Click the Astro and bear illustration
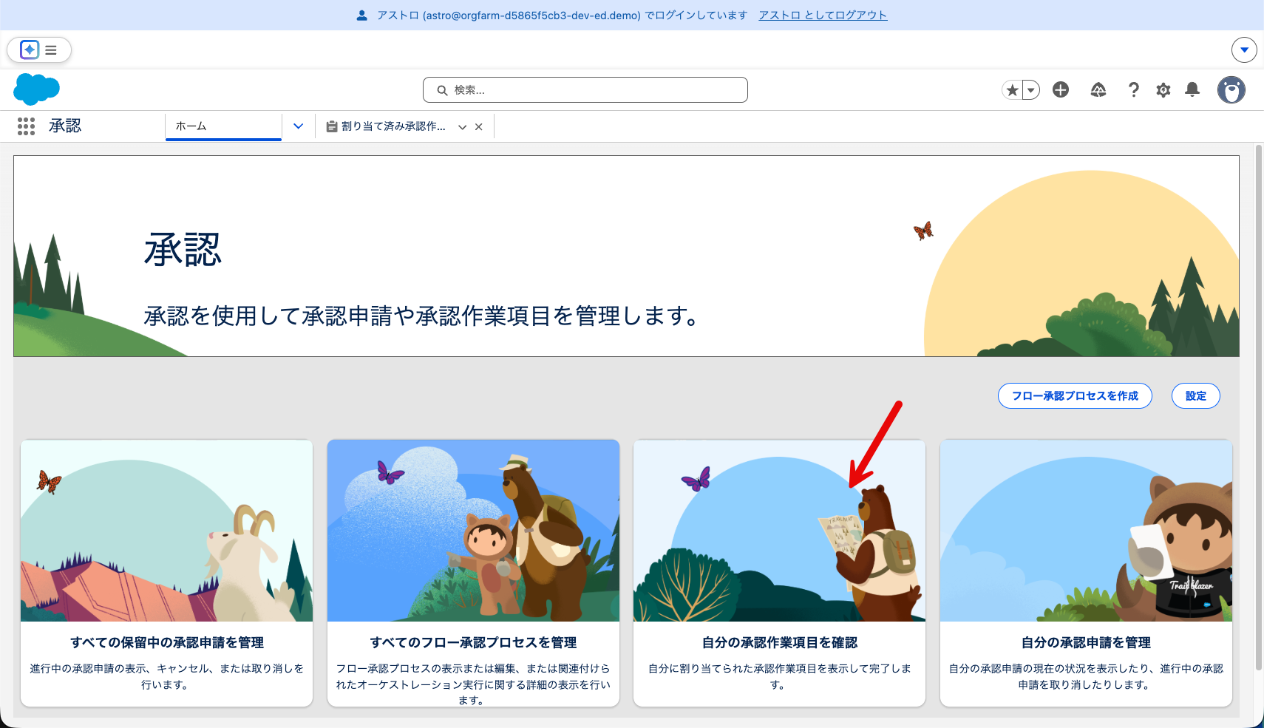The image size is (1264, 728). click(473, 531)
